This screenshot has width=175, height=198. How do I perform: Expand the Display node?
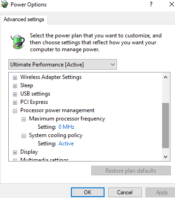[15, 152]
